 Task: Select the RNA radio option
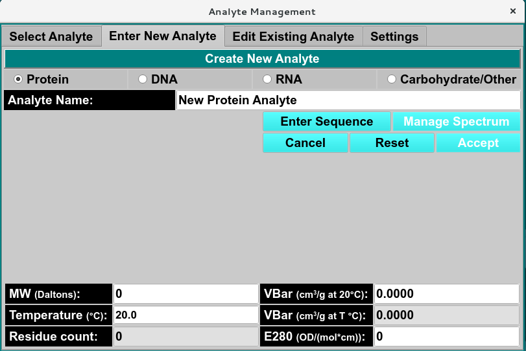267,80
